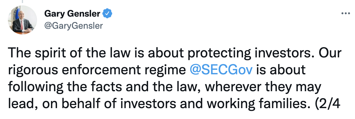The image size is (355, 119).
Task: Open the three-dot More options menu
Action: click(x=346, y=14)
